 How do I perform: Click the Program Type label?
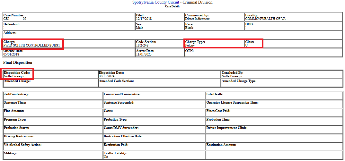15,120
